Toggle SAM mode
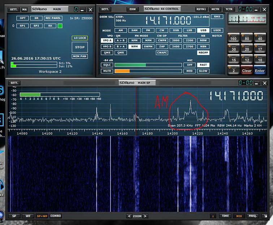This screenshot has width=273, height=225. coord(134,30)
